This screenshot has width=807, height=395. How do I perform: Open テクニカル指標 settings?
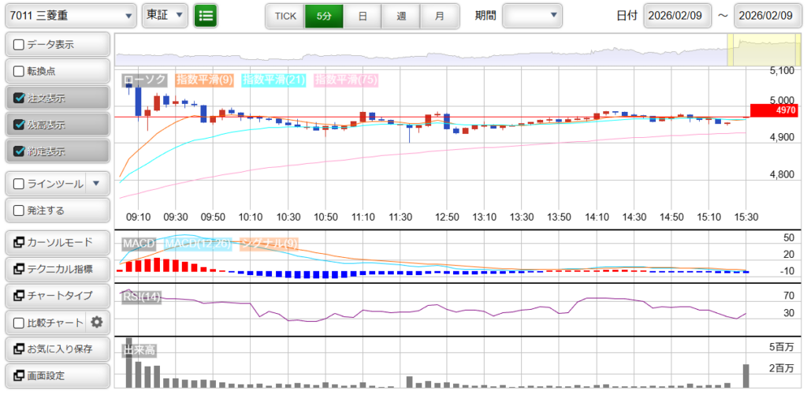point(57,269)
